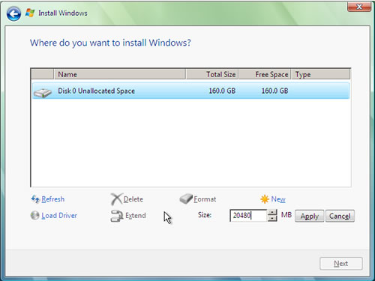Decrease size with the down spinner arrow
Screen dimensions: 375x281
pos(272,219)
